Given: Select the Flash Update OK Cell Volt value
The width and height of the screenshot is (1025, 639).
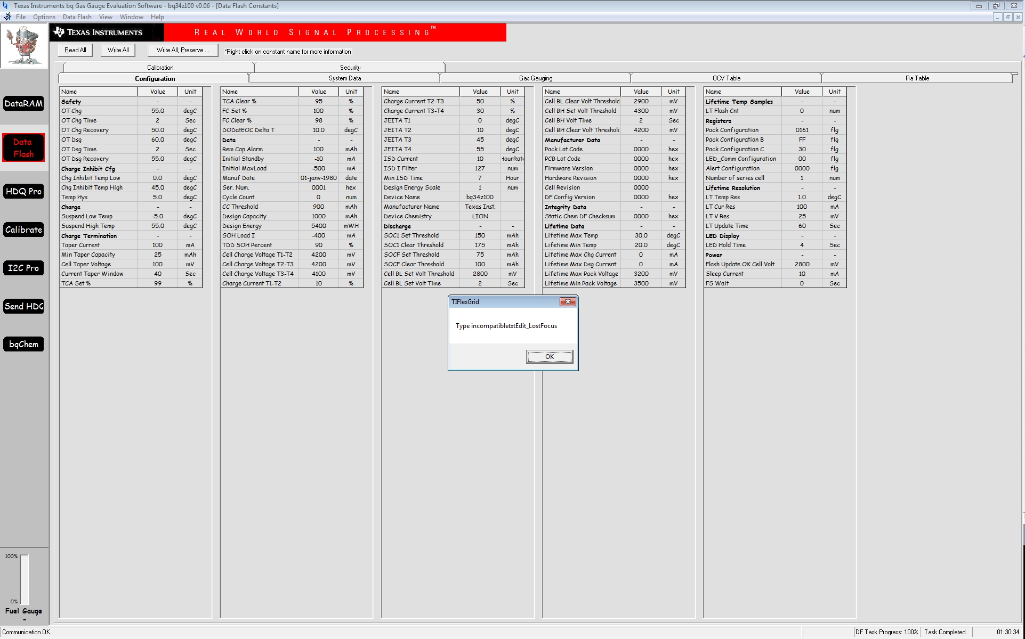Looking at the screenshot, I should pos(802,264).
